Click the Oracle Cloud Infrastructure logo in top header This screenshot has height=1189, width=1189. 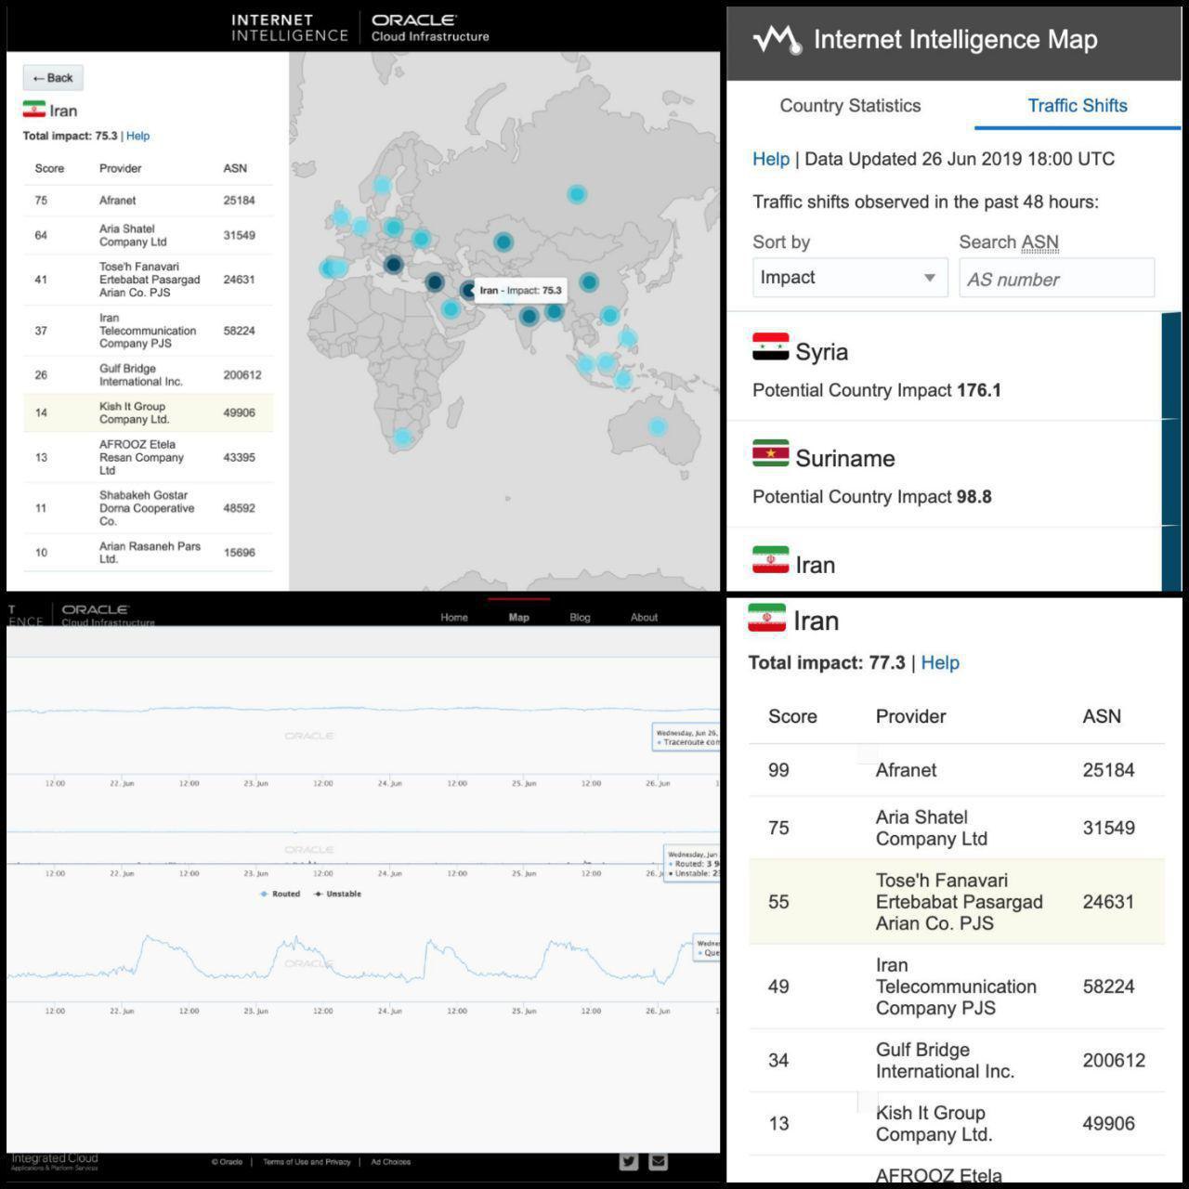[429, 28]
